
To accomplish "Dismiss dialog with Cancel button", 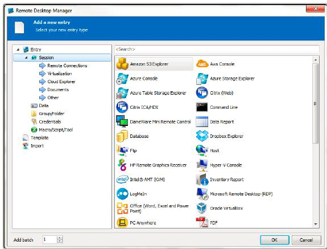I will [306, 240].
